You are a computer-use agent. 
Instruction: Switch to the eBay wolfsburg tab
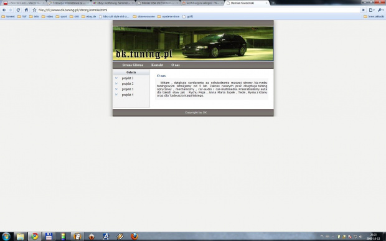click(x=113, y=3)
